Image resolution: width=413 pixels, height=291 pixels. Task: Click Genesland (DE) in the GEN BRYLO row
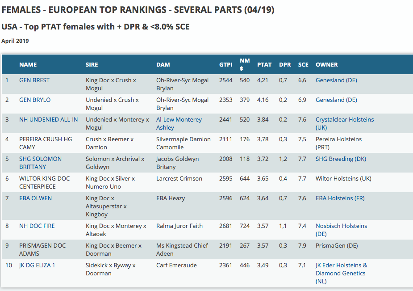tap(336, 100)
